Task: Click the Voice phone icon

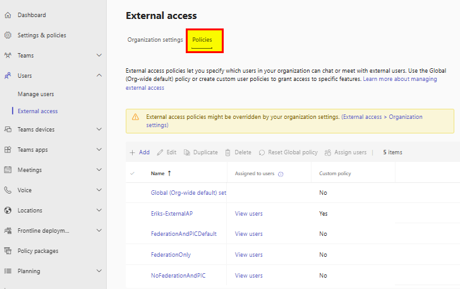Action: pyautogui.click(x=8, y=190)
